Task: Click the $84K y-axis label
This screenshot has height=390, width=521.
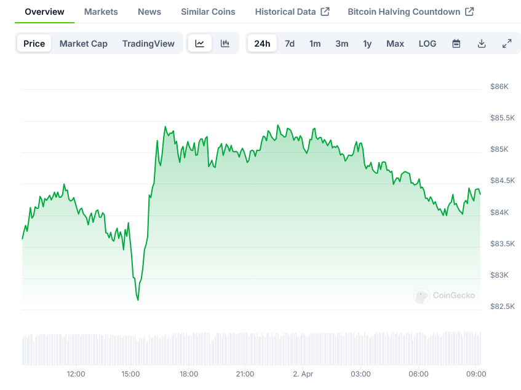Action: click(x=499, y=213)
